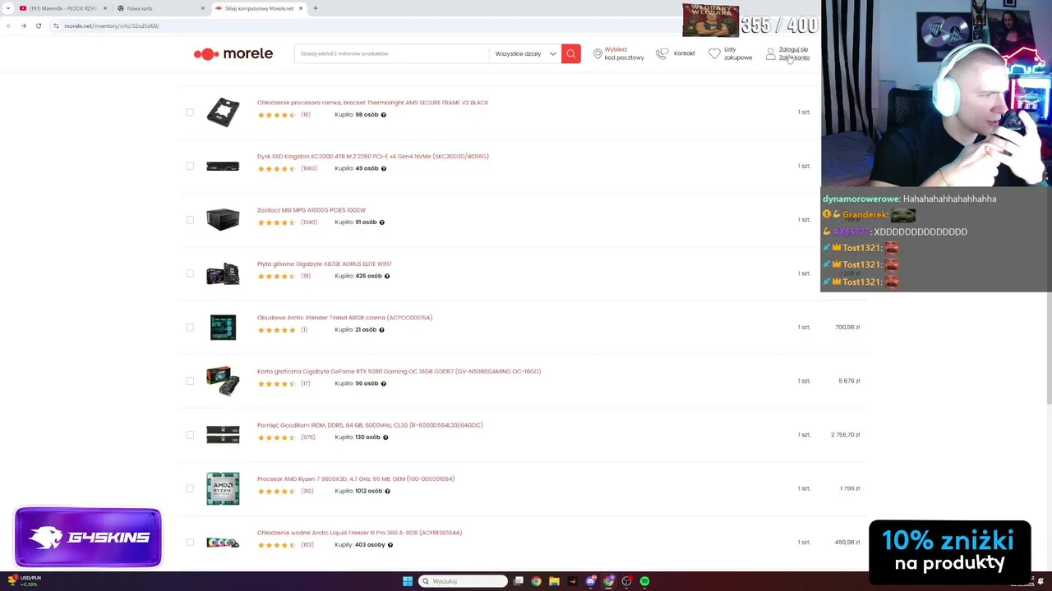This screenshot has height=591, width=1052.
Task: Click the product search input field
Action: [391, 54]
